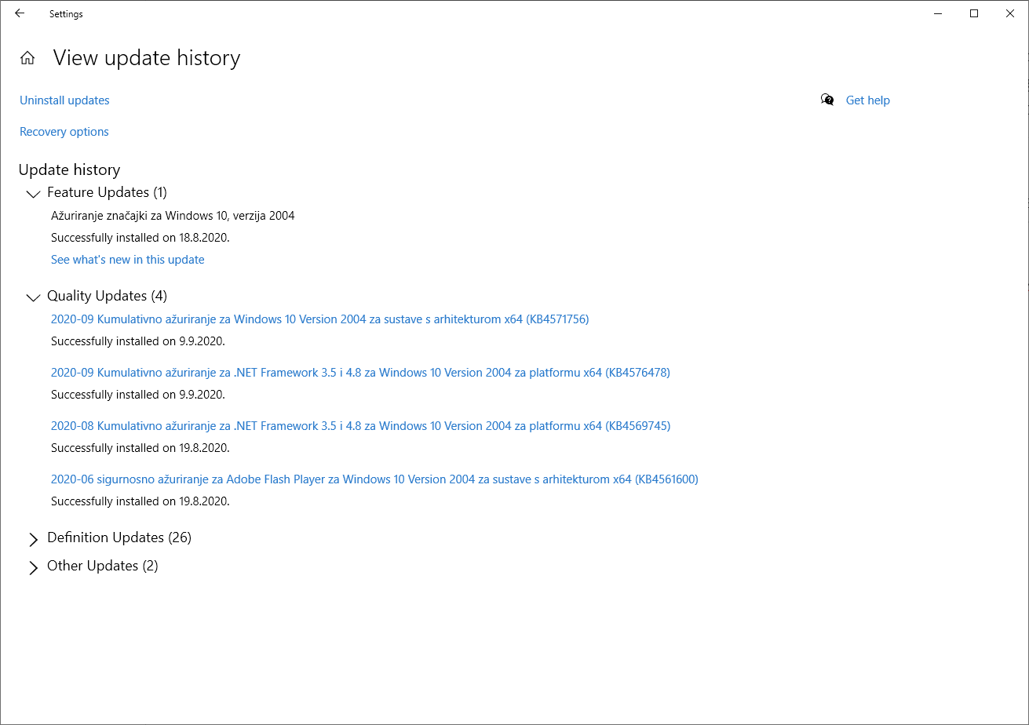Viewport: 1029px width, 725px height.
Task: Click the Get help chat icon
Action: point(827,100)
